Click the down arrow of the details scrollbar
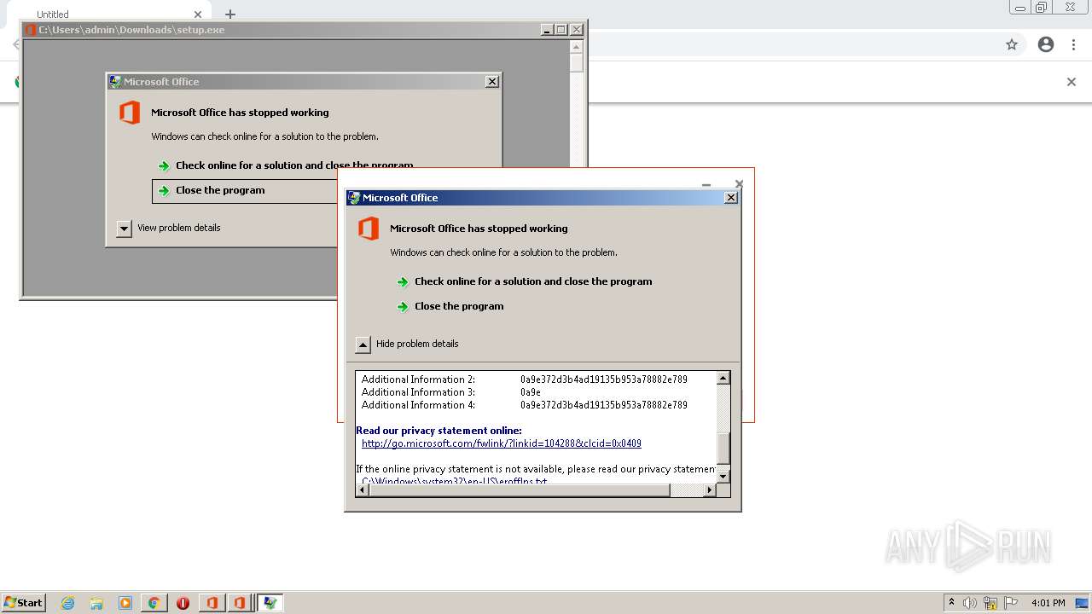Image resolution: width=1092 pixels, height=614 pixels. point(723,476)
